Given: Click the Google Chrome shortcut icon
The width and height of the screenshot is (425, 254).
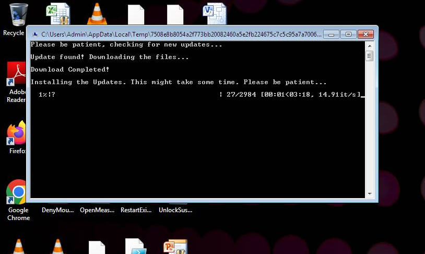Looking at the screenshot, I should click(x=17, y=192).
